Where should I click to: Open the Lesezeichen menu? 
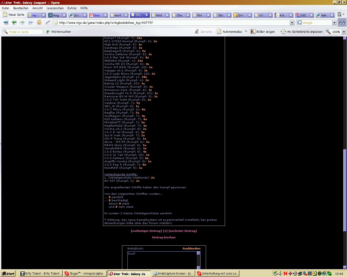pyautogui.click(x=55, y=8)
